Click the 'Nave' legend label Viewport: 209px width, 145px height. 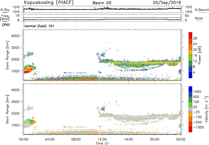pos(199,18)
